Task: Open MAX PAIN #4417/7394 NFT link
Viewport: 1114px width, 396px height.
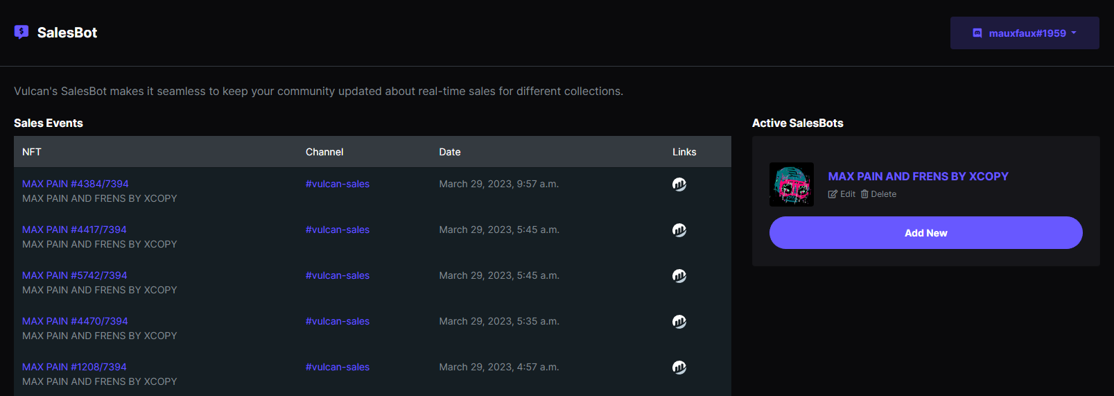Action: click(x=74, y=230)
